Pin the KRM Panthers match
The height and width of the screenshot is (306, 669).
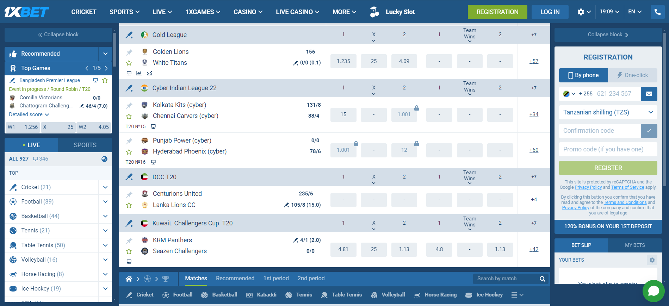tap(129, 241)
